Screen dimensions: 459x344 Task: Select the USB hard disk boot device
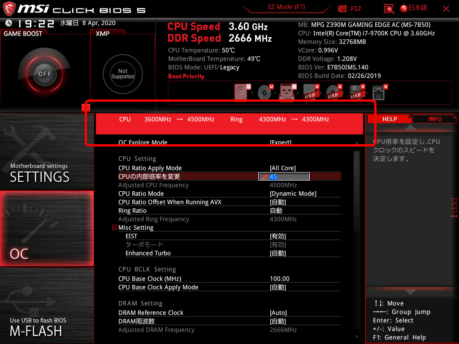pos(311,92)
